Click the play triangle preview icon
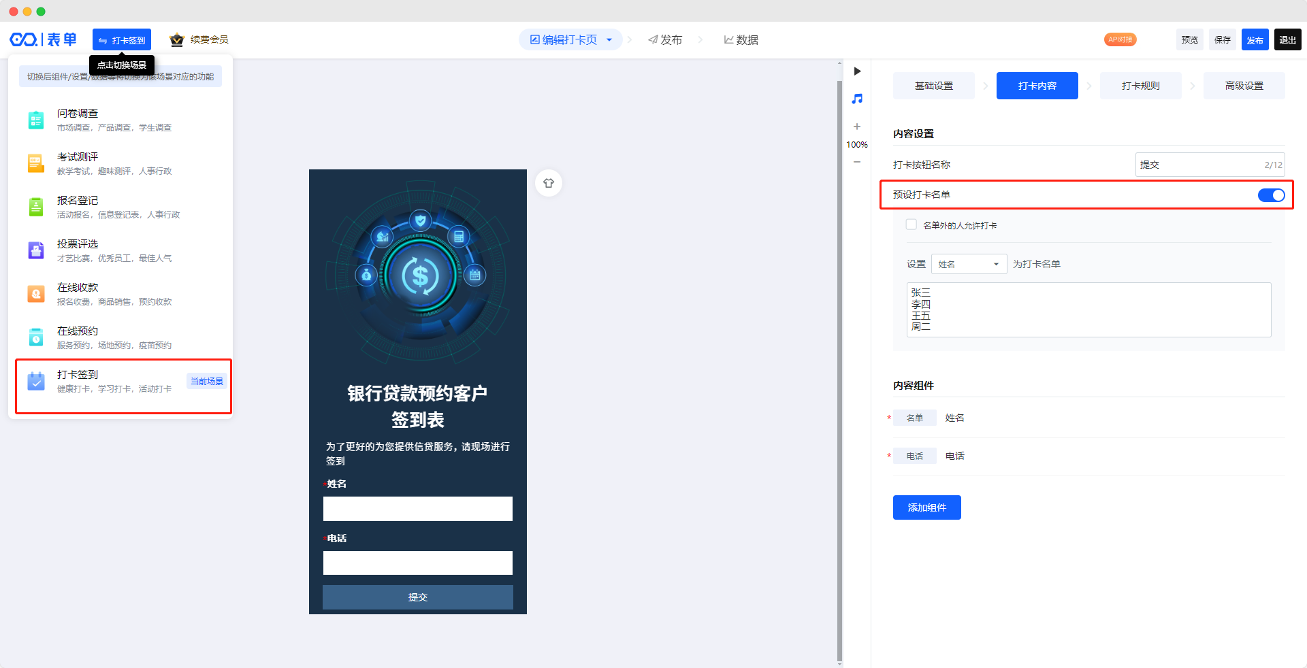The height and width of the screenshot is (668, 1307). click(x=857, y=71)
